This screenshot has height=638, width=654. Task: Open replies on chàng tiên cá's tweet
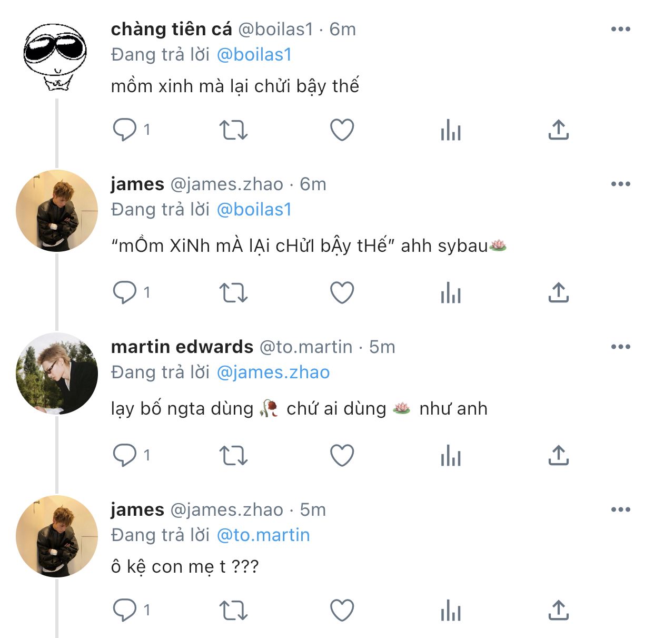(125, 130)
